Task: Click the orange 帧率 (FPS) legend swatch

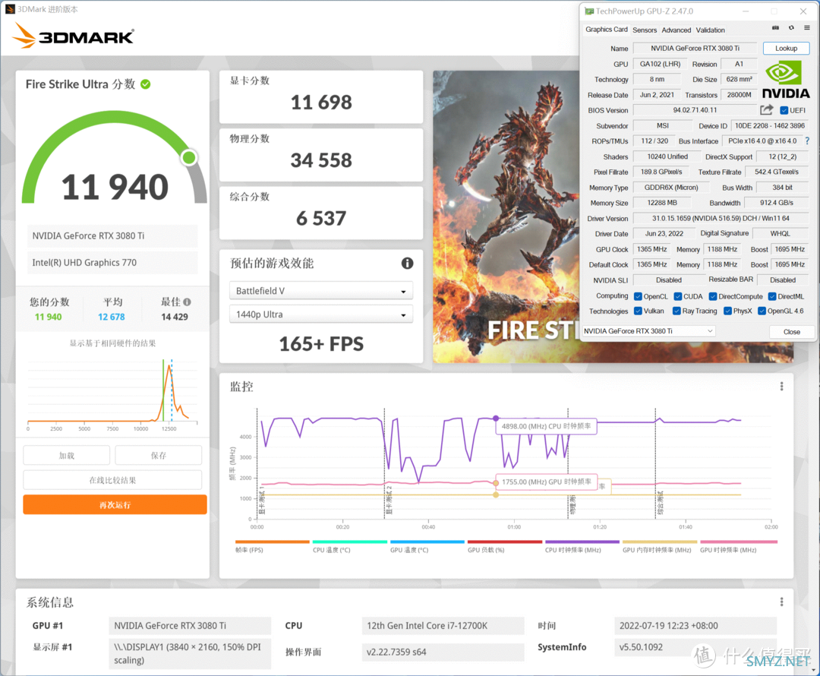Action: coord(273,542)
